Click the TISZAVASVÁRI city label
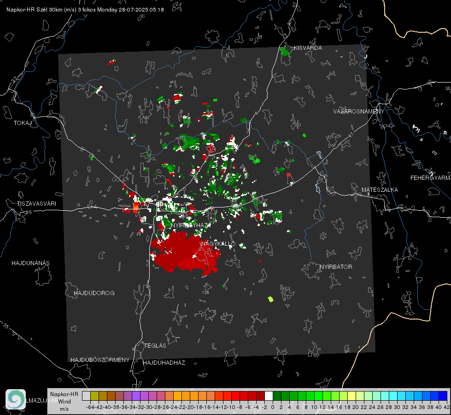This screenshot has height=415, width=451. [36, 204]
